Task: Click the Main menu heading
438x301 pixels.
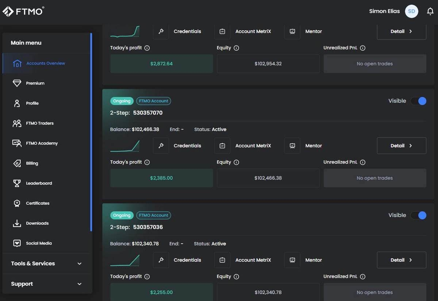Action: 26,43
